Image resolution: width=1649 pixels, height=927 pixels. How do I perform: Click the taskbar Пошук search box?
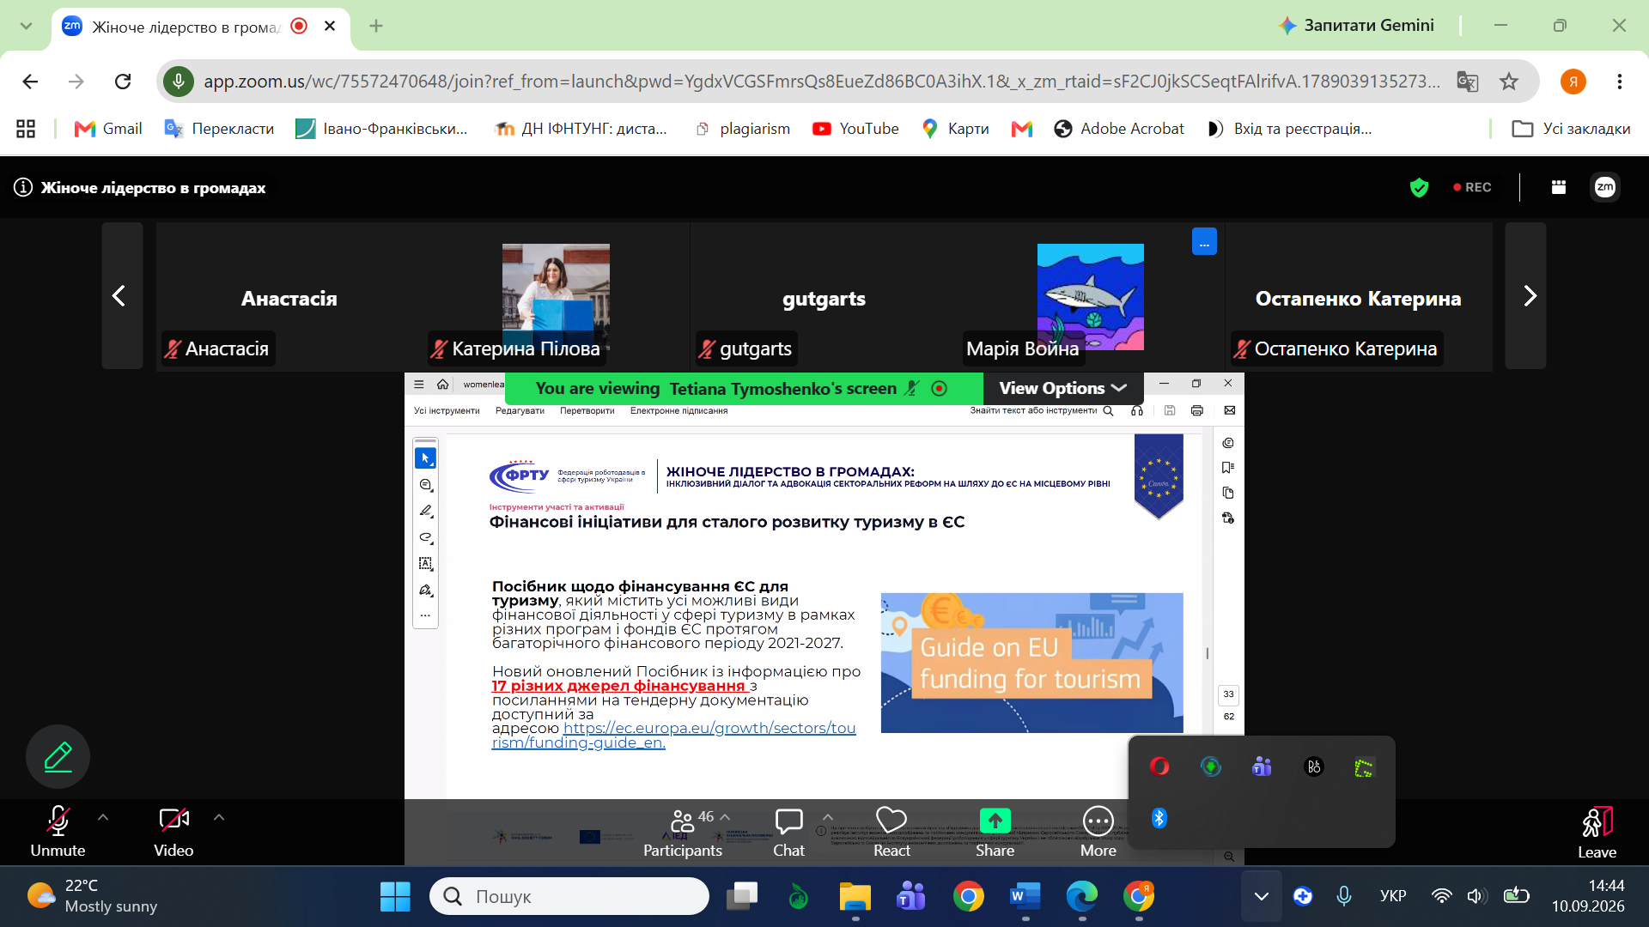(569, 897)
